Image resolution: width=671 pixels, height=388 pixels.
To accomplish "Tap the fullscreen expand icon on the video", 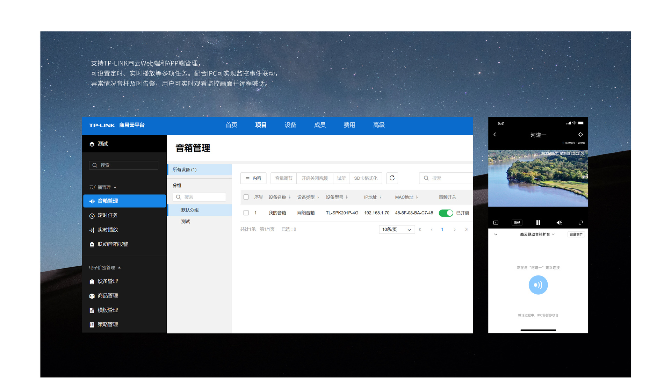I will [580, 223].
